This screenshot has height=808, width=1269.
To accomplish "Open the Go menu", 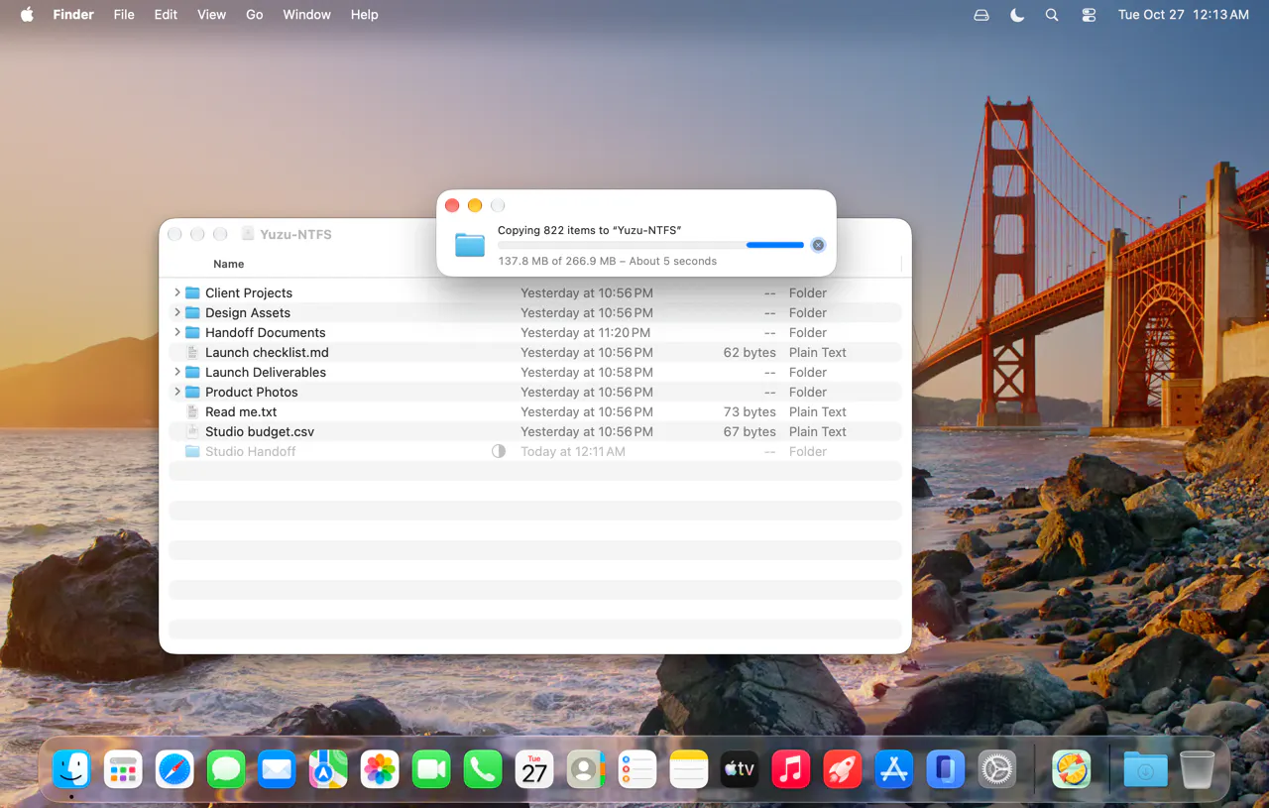I will click(x=255, y=15).
